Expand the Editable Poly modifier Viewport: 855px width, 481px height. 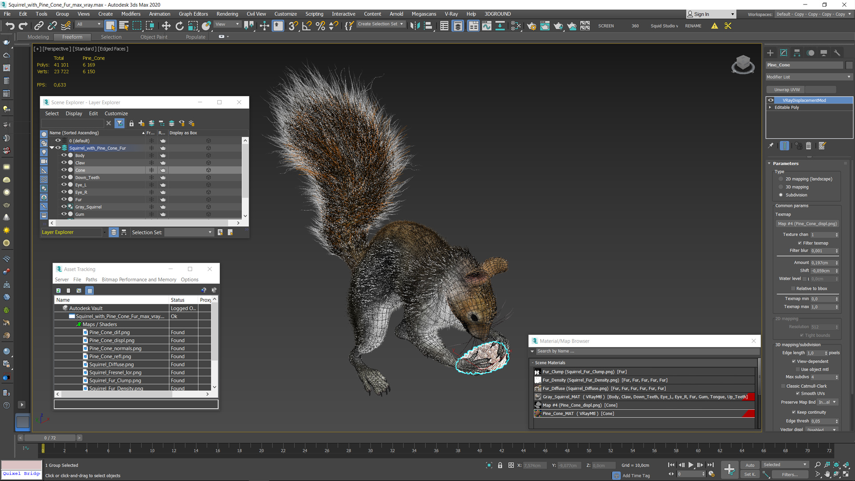click(770, 107)
